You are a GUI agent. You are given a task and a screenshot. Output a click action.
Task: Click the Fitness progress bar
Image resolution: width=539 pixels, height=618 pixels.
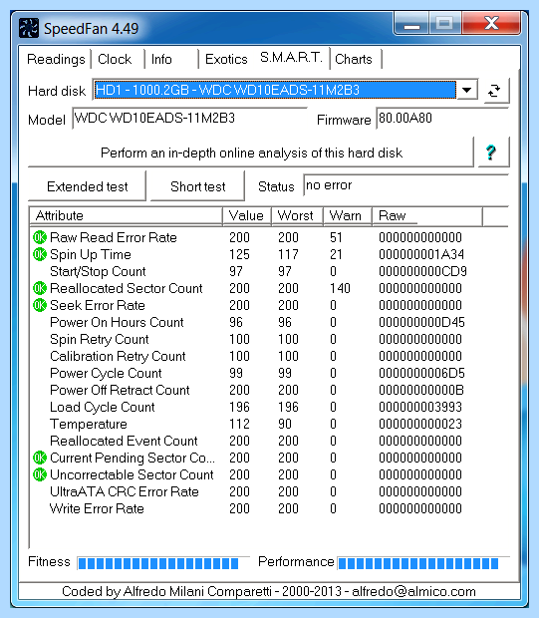coord(163,563)
